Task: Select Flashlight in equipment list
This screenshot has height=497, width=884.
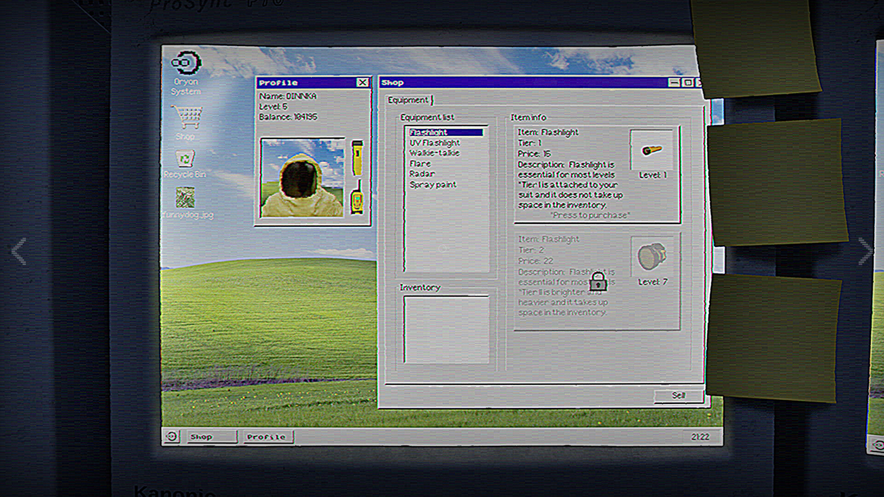Action: point(429,133)
